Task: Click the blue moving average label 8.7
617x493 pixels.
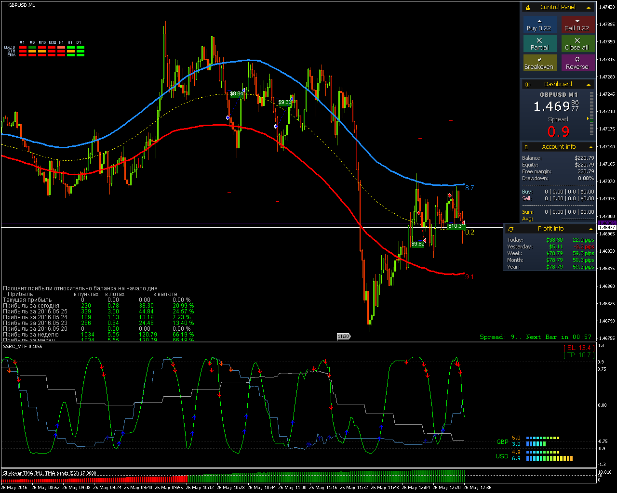Action: pos(469,188)
